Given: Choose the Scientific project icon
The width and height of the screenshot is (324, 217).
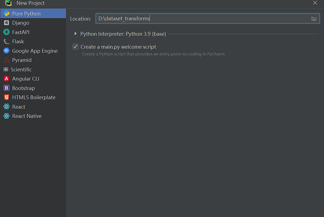Looking at the screenshot, I should coord(6,70).
